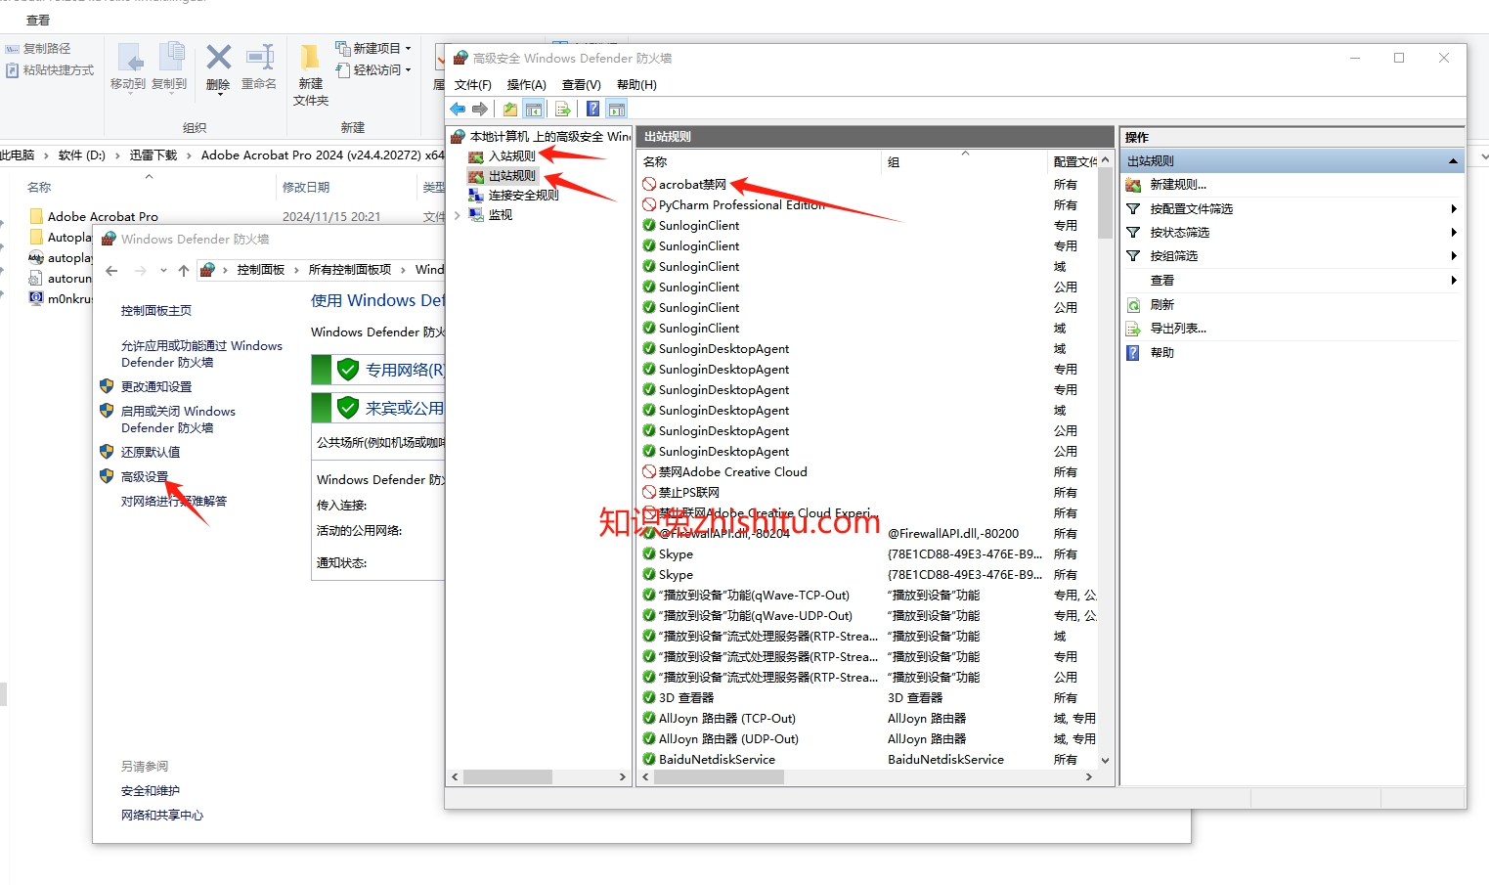Open the 新建项目 dropdown in Explorer

(372, 48)
